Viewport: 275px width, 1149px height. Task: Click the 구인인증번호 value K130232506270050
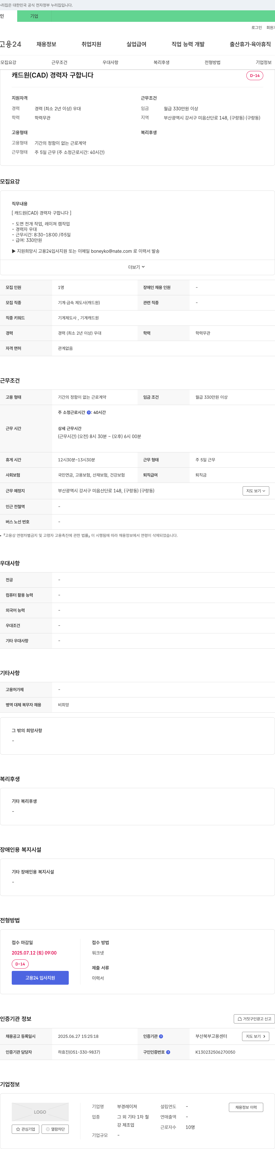(215, 1052)
